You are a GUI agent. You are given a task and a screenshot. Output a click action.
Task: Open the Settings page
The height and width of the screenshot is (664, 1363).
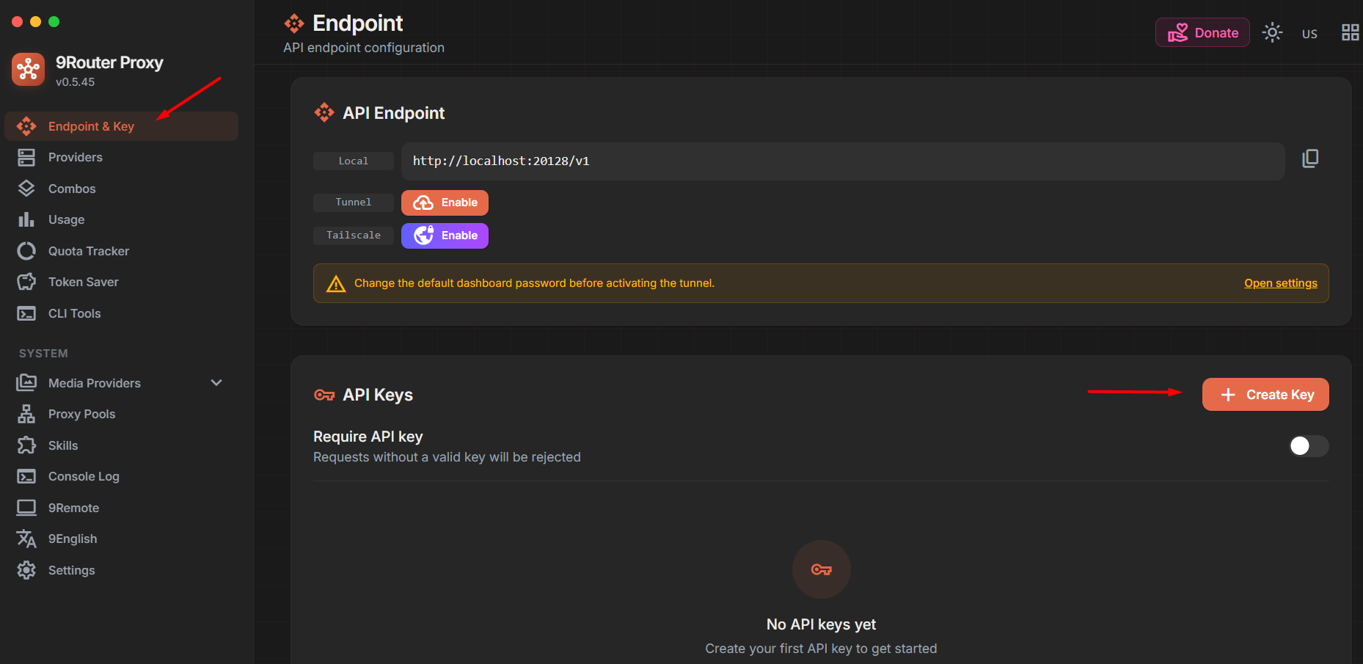point(122,570)
